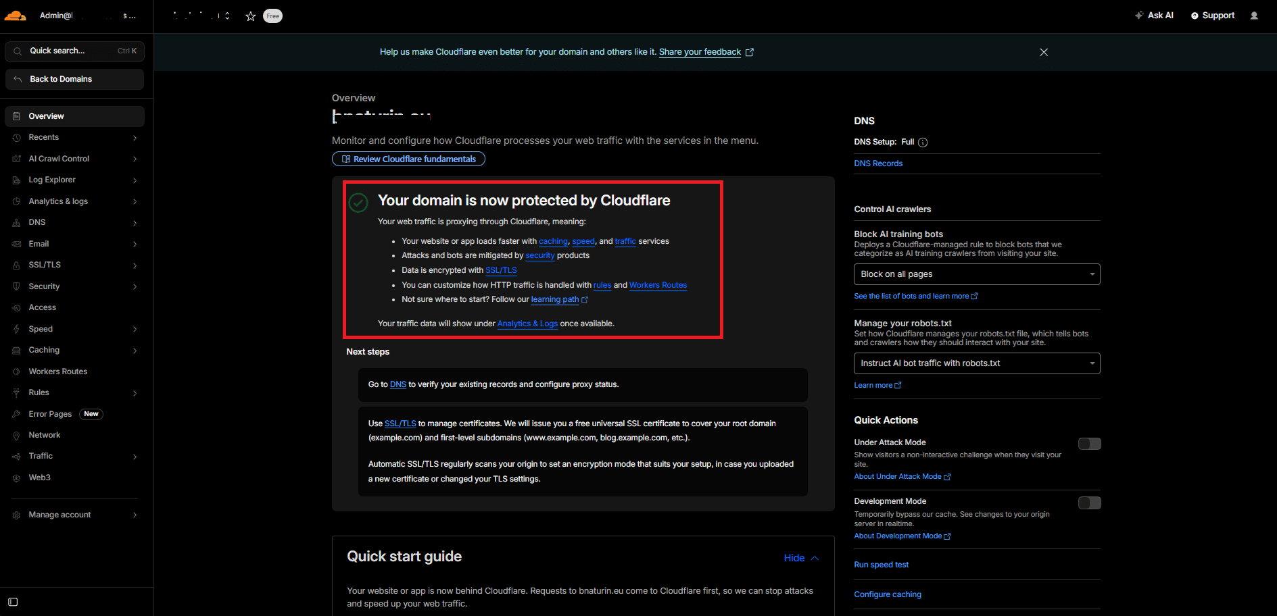This screenshot has width=1277, height=616.
Task: Open the user profile icon
Action: 1254,16
